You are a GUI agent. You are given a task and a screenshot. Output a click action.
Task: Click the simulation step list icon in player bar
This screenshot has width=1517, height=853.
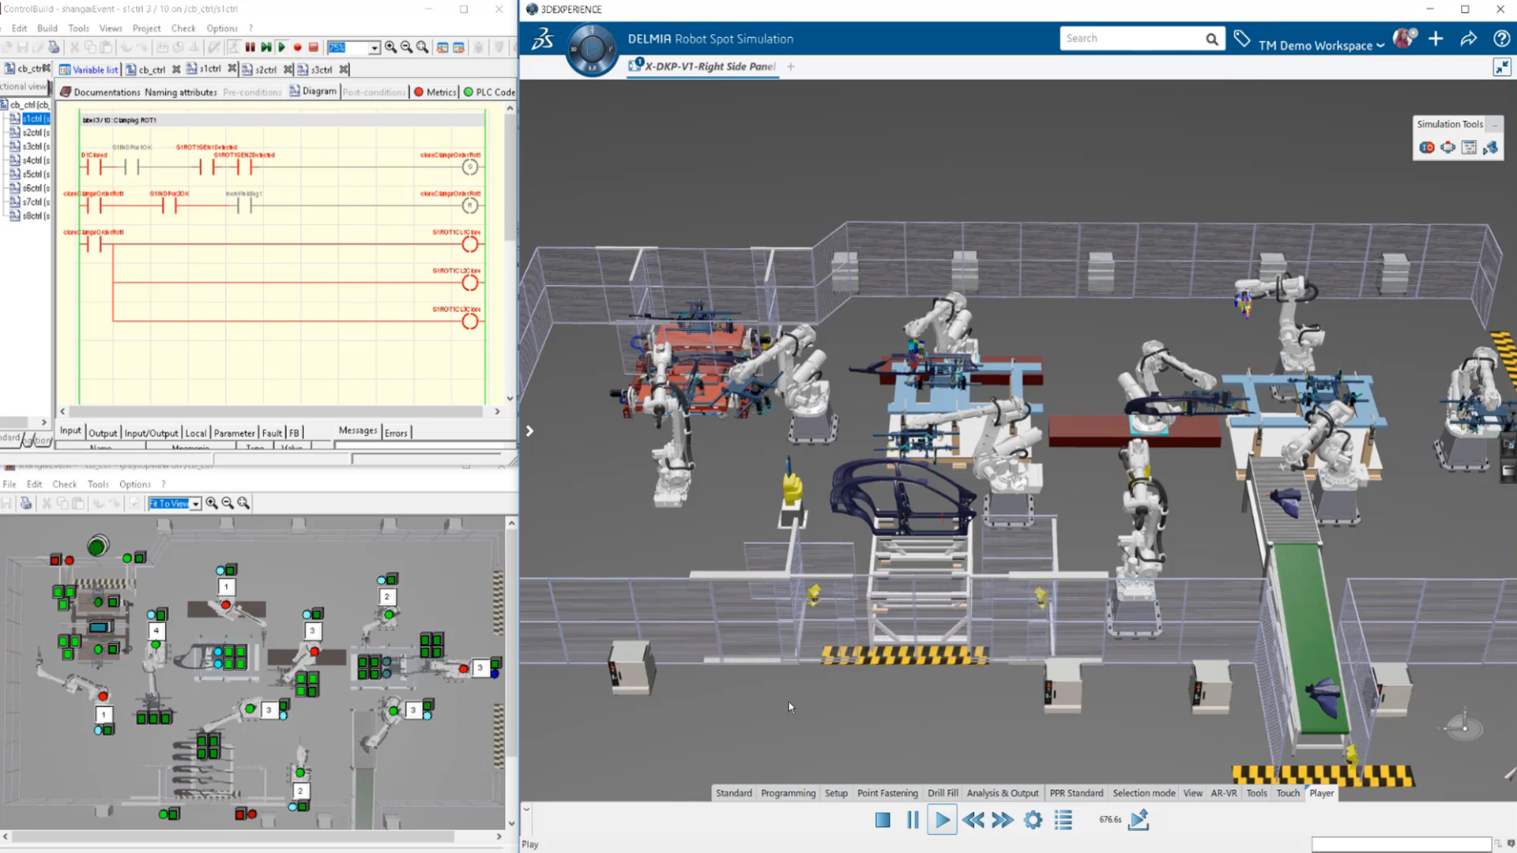[x=1062, y=820]
